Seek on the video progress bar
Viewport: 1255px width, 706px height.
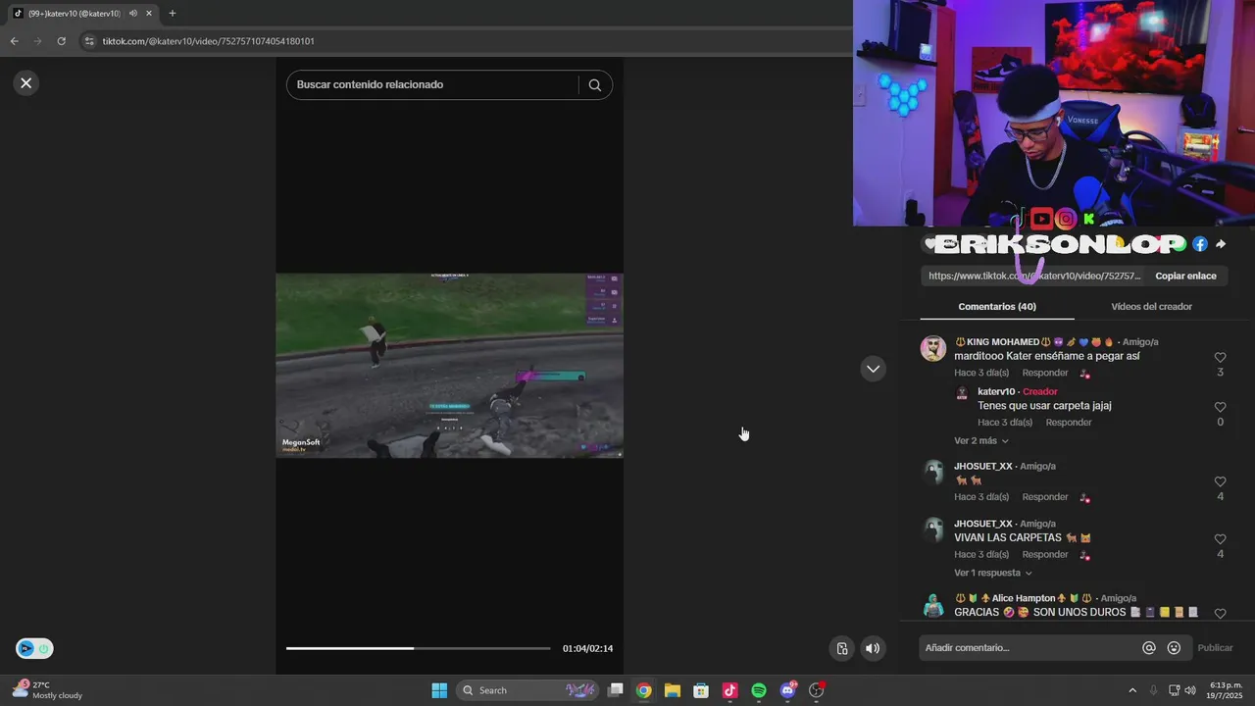419,648
